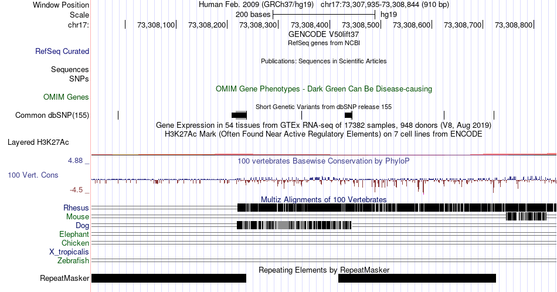
Task: Click the 100 vertebrates PhyloP conservation title
Action: coord(324,161)
